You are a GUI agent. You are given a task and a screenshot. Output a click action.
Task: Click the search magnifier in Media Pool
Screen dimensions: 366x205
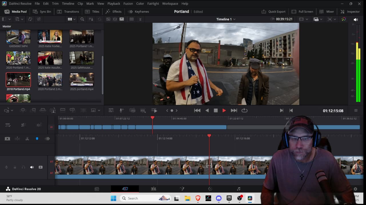[82, 19]
